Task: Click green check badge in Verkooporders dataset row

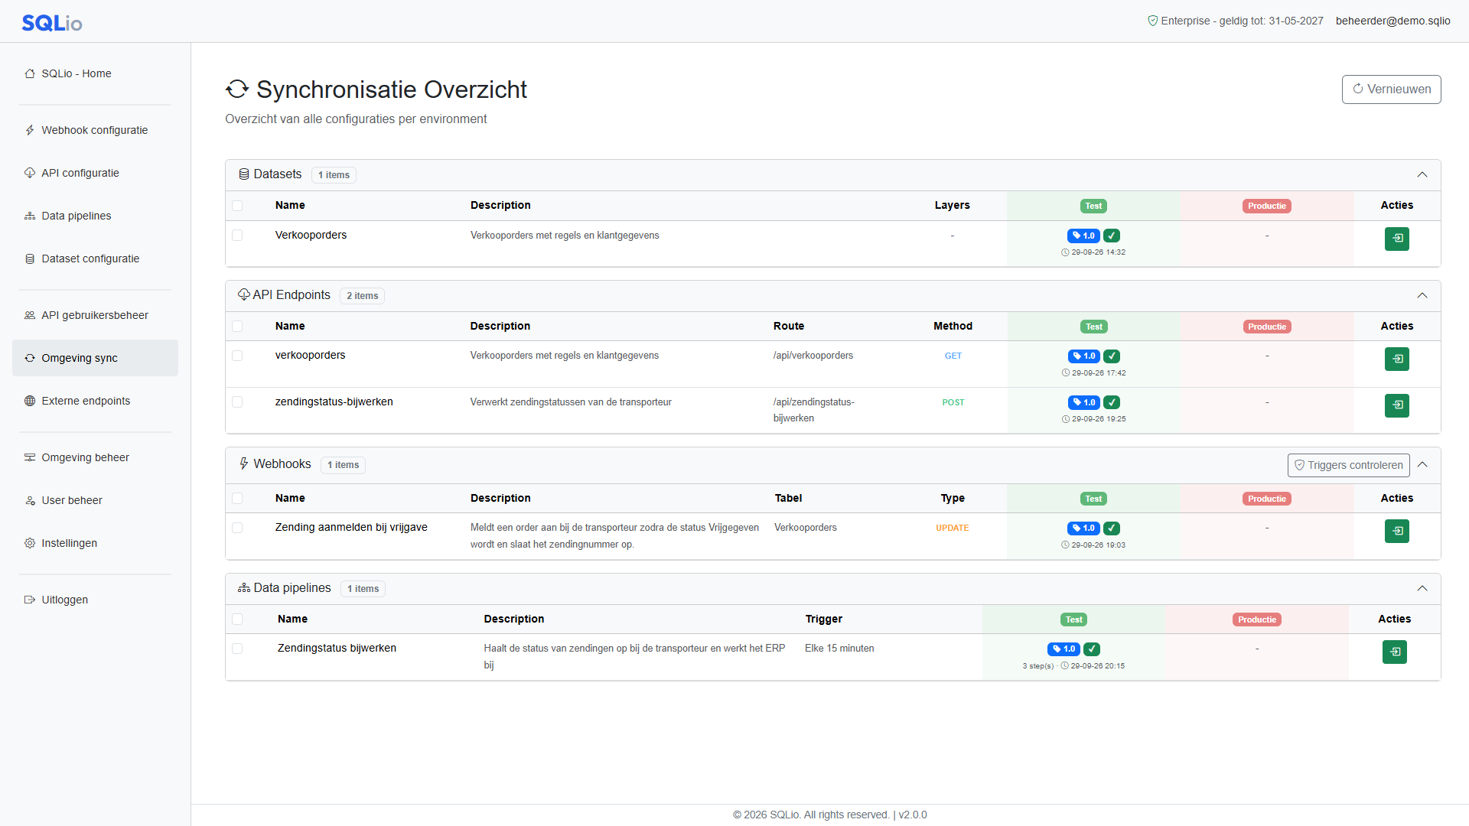Action: pyautogui.click(x=1112, y=236)
